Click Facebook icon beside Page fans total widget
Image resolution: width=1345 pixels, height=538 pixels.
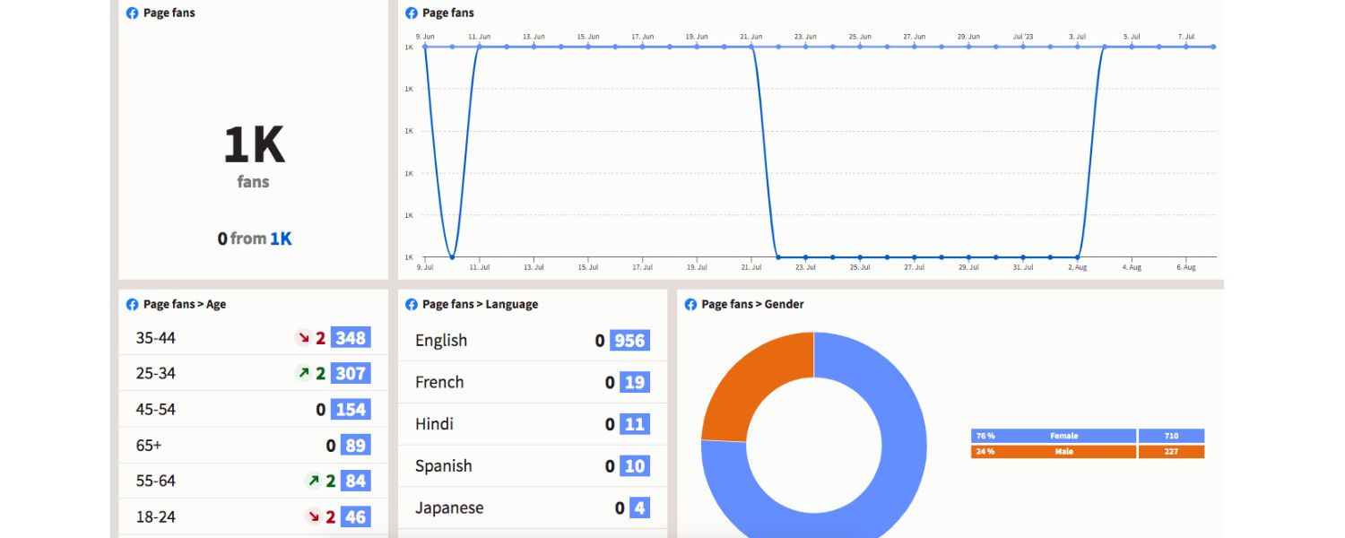[x=133, y=13]
